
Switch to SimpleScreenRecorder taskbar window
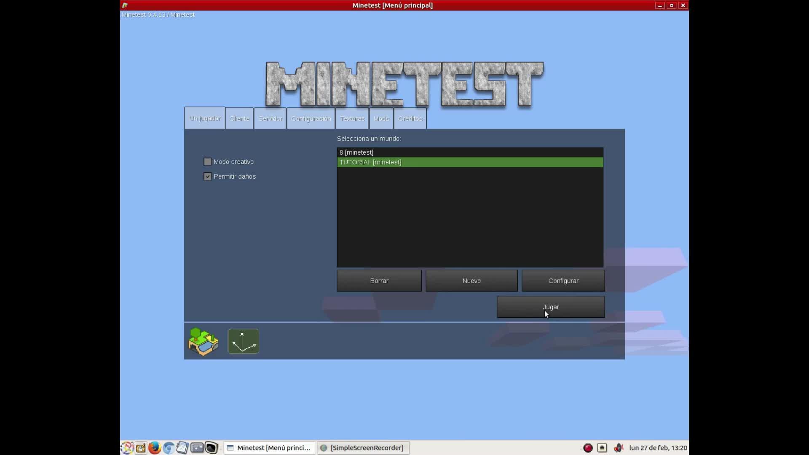(363, 447)
